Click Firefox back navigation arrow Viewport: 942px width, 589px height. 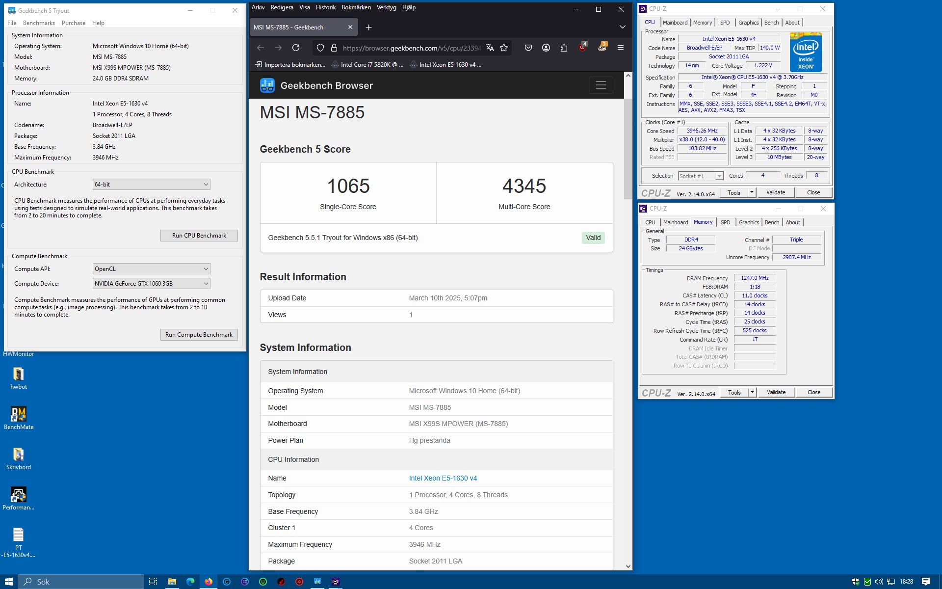pos(261,48)
